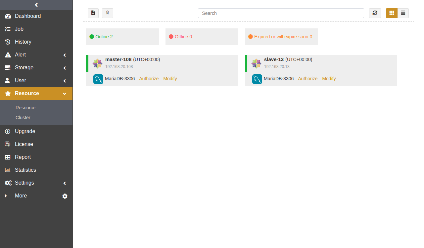The height and width of the screenshot is (248, 424).
Task: Expand the More triangle arrow
Action: (x=6, y=196)
